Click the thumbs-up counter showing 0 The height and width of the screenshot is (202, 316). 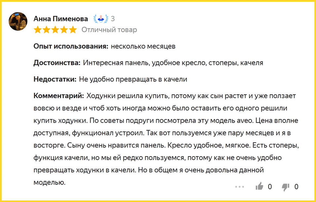270,187
